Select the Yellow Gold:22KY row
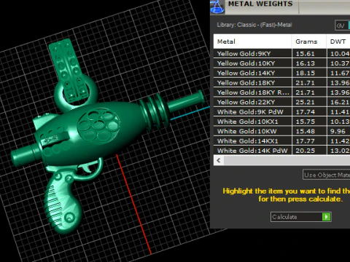The image size is (350, 262). click(x=281, y=102)
